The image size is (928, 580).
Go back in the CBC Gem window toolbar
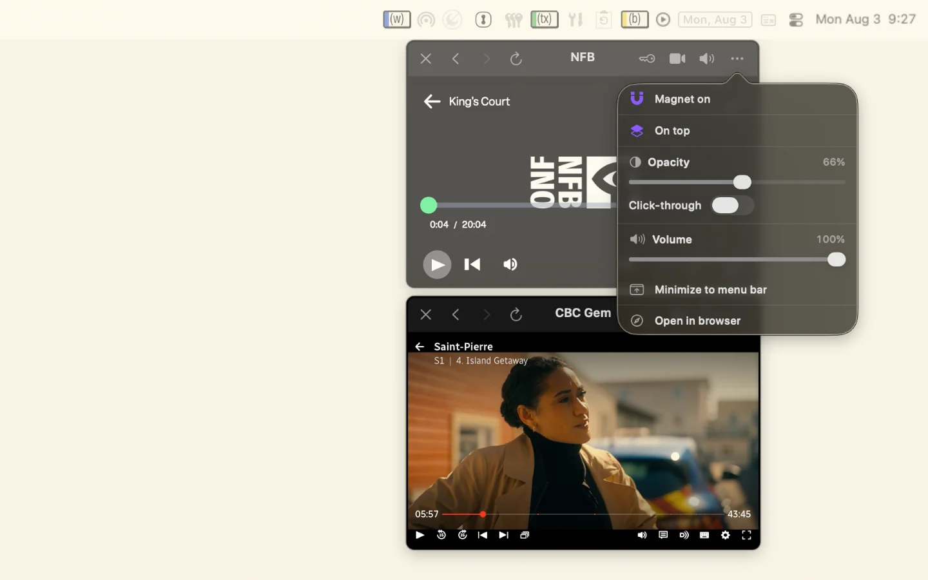pos(456,314)
